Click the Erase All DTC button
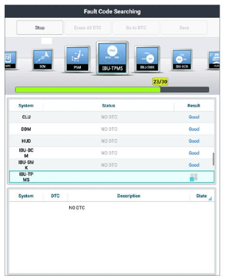This screenshot has width=225, height=280. click(x=87, y=27)
